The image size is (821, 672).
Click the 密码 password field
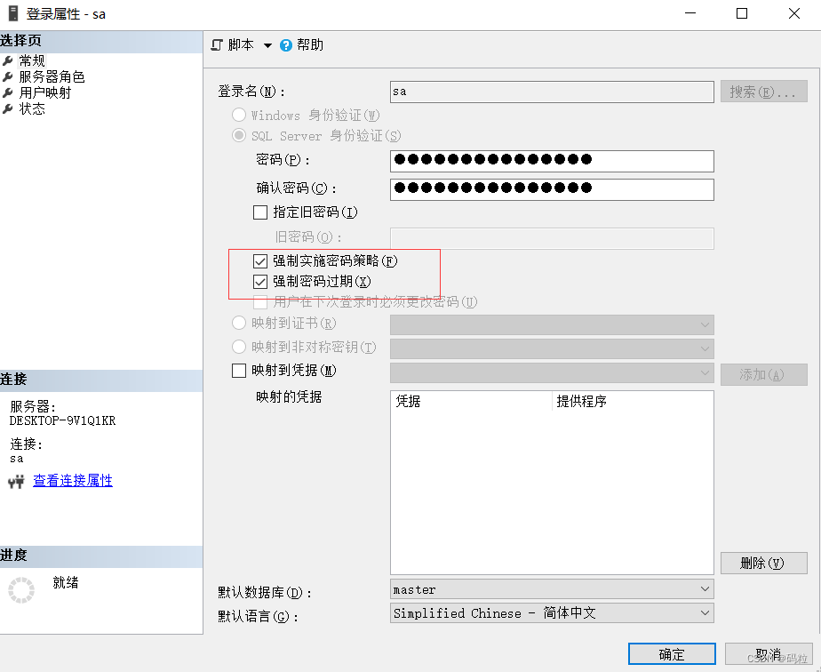tap(552, 161)
